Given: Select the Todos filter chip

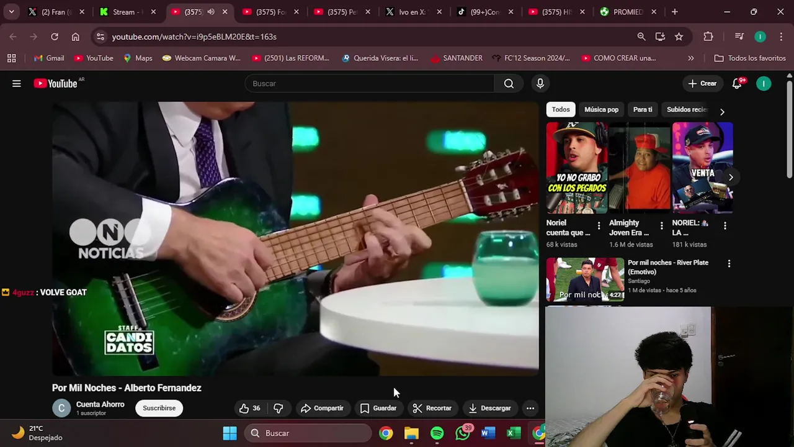Looking at the screenshot, I should click(561, 109).
